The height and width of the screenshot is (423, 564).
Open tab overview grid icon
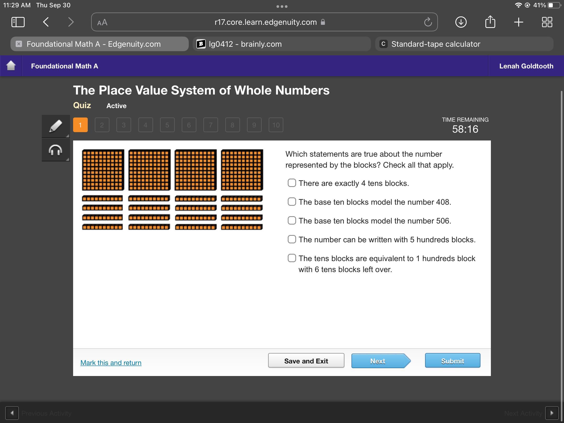click(547, 22)
